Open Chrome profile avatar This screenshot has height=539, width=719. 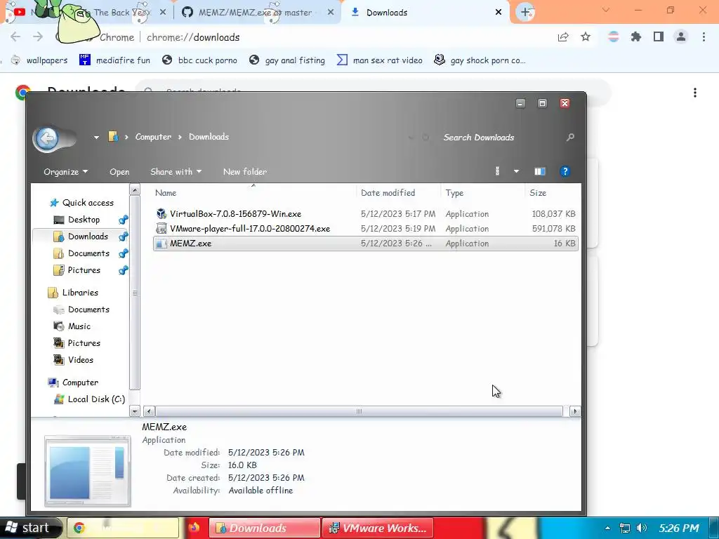pos(681,36)
